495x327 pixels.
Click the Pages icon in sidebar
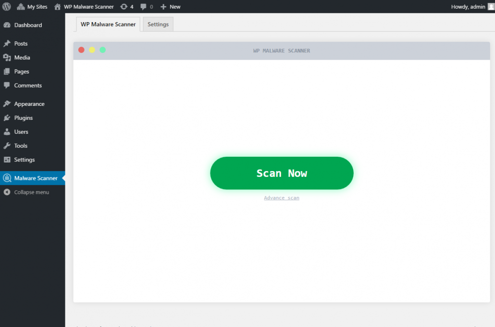click(x=7, y=71)
